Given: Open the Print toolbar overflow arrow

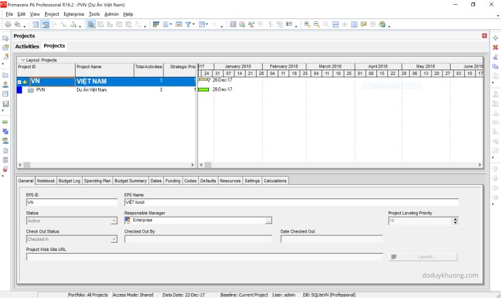Looking at the screenshot, I should pos(25,26).
